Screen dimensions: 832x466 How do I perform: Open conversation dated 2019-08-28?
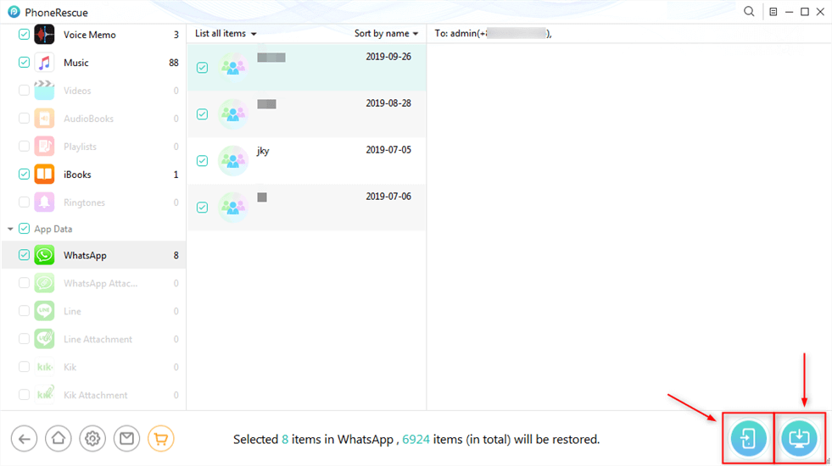[307, 114]
